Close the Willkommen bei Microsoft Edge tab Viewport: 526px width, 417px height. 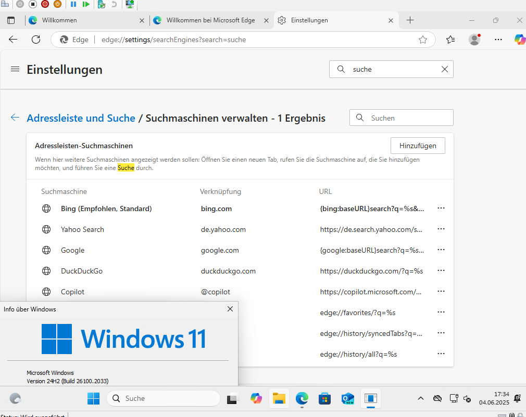(266, 20)
